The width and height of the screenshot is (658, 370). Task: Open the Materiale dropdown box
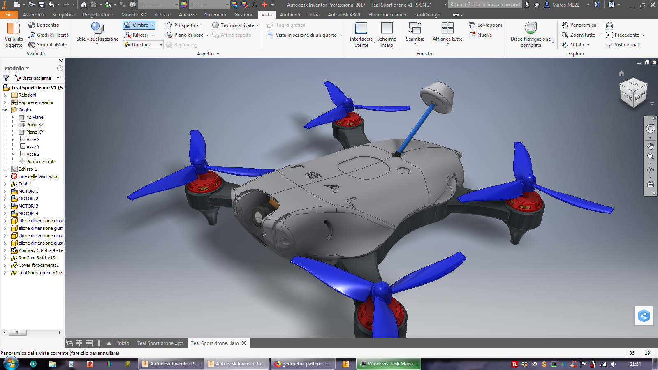point(158,5)
